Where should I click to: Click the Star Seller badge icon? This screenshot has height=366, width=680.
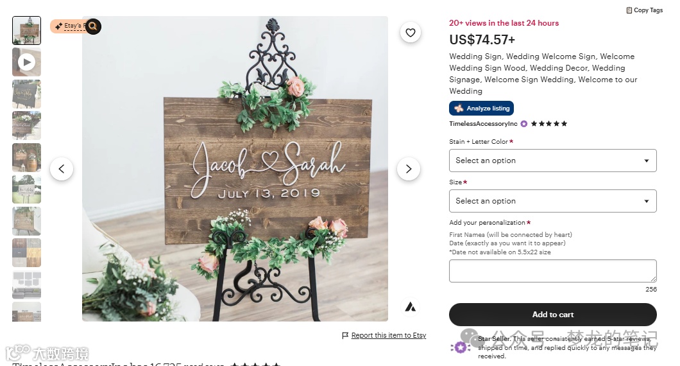pos(460,347)
